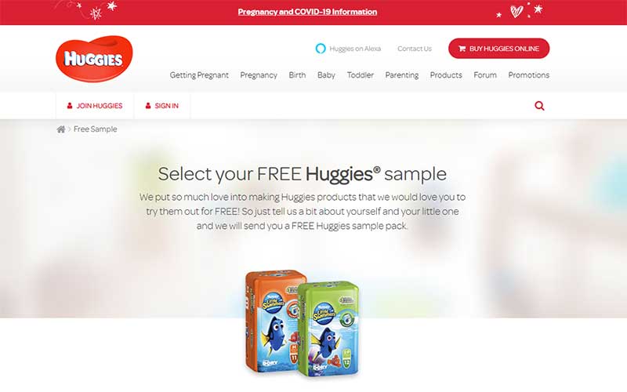The width and height of the screenshot is (627, 392).
Task: Visit the Forum page
Action: click(485, 75)
